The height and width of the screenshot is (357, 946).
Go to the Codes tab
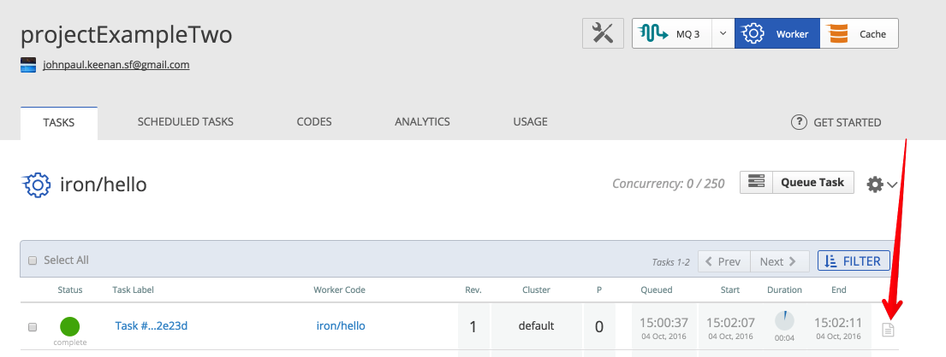pyautogui.click(x=314, y=121)
